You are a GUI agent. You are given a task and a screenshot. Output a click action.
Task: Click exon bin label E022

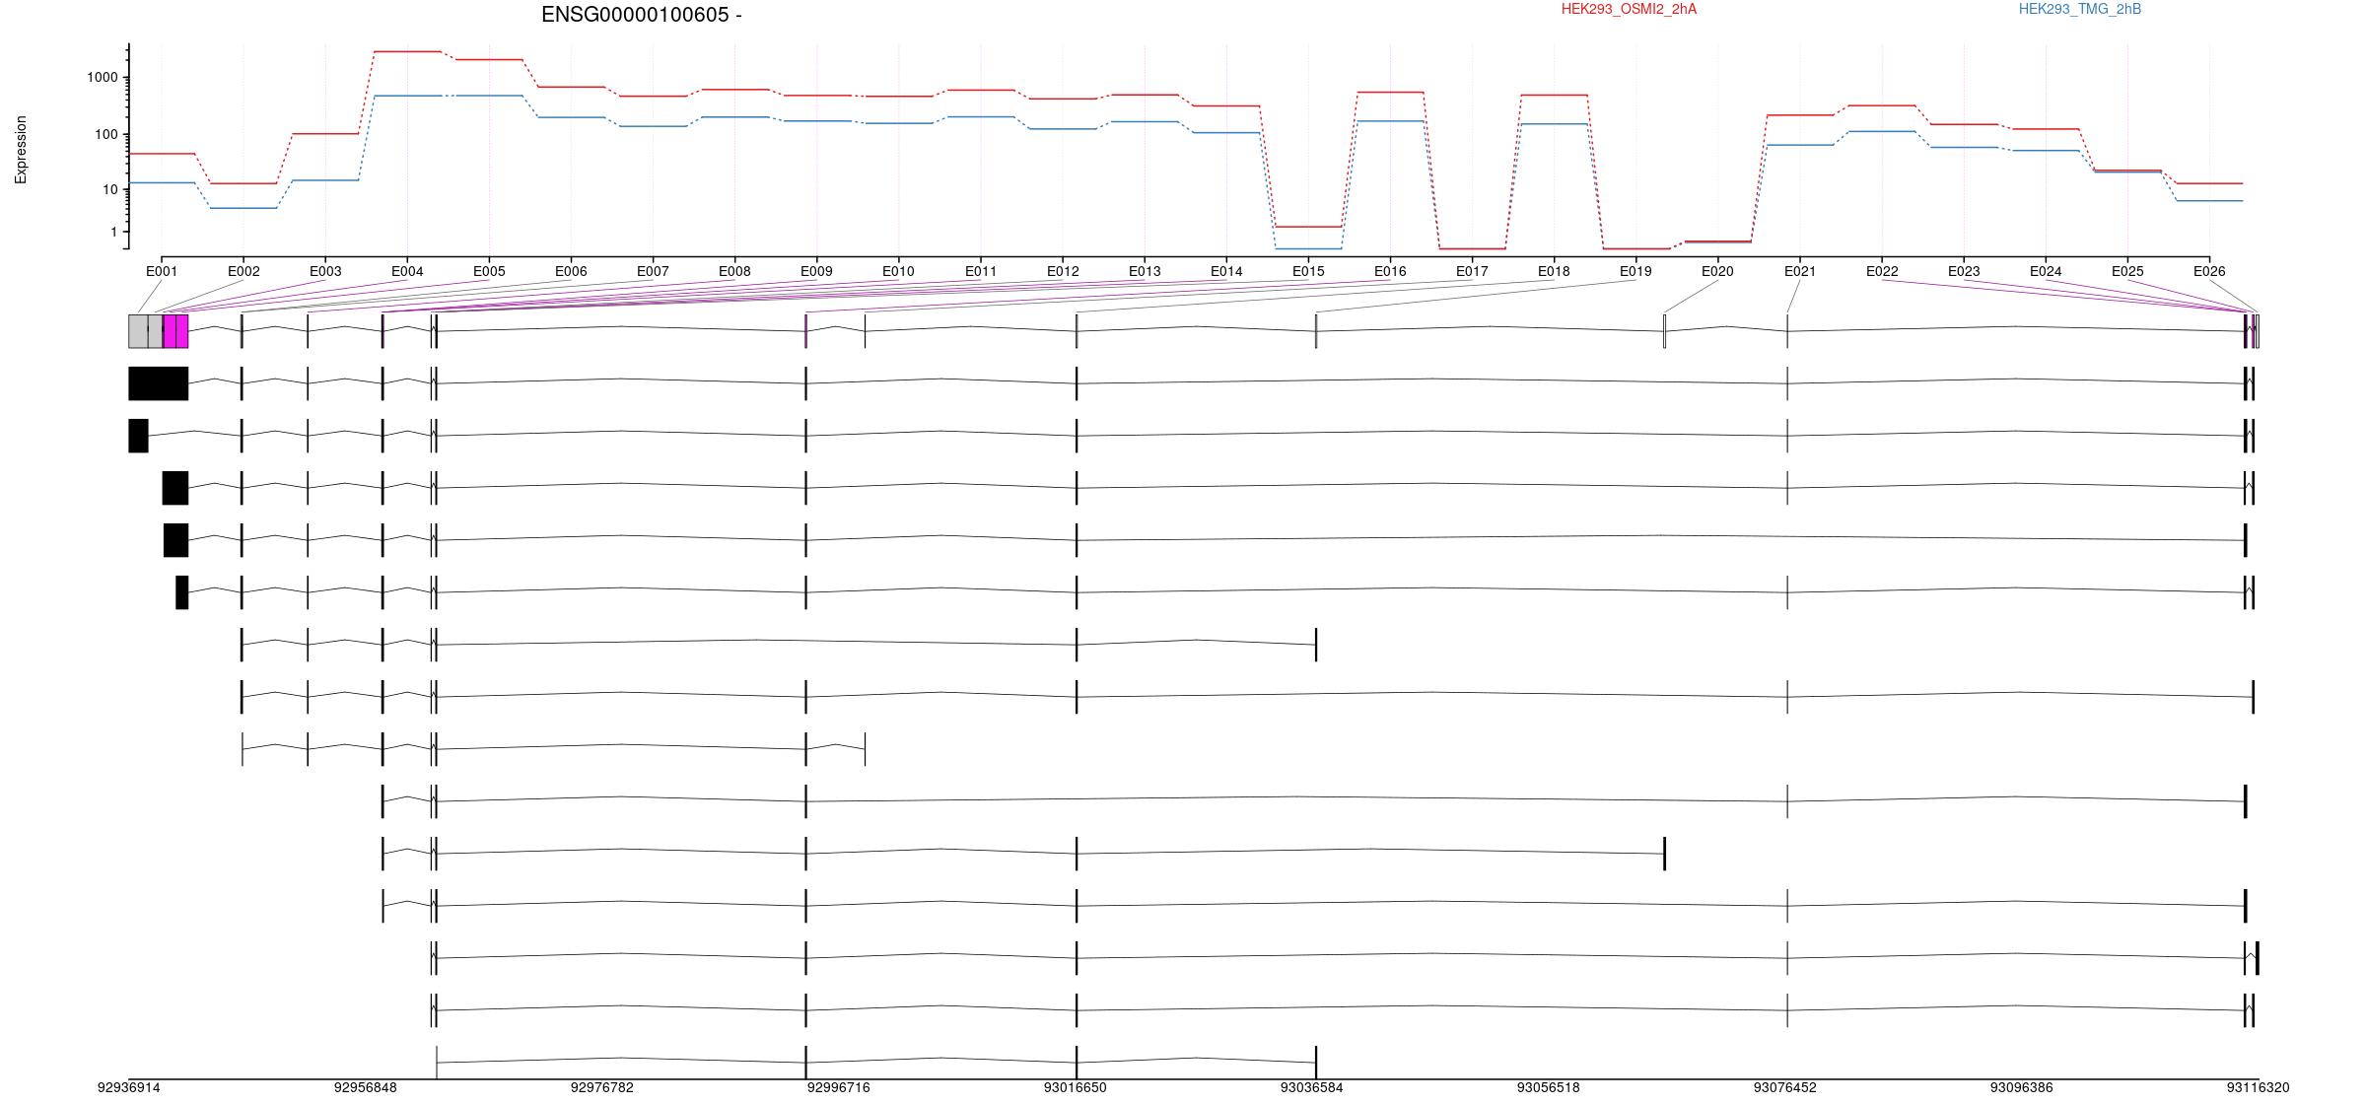pos(1882,271)
